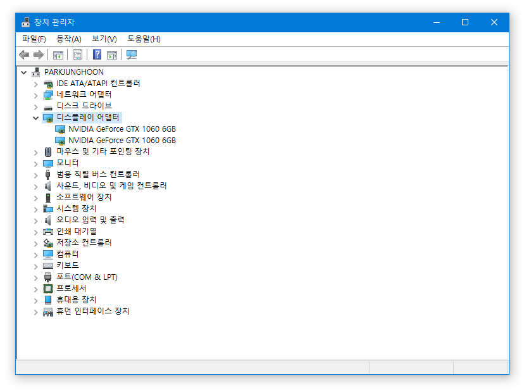Expand the 키보드 category

35,266
